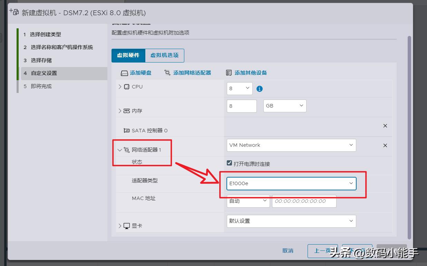Expand the CPU section chevron
Viewport: 427px width, 266px height.
pos(119,87)
